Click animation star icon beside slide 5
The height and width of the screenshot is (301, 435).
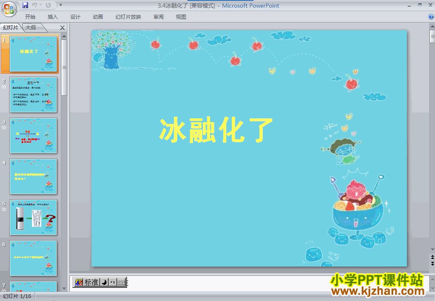point(4,209)
